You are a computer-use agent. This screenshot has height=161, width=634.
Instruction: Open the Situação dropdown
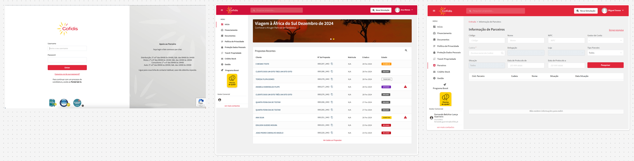click(x=487, y=65)
